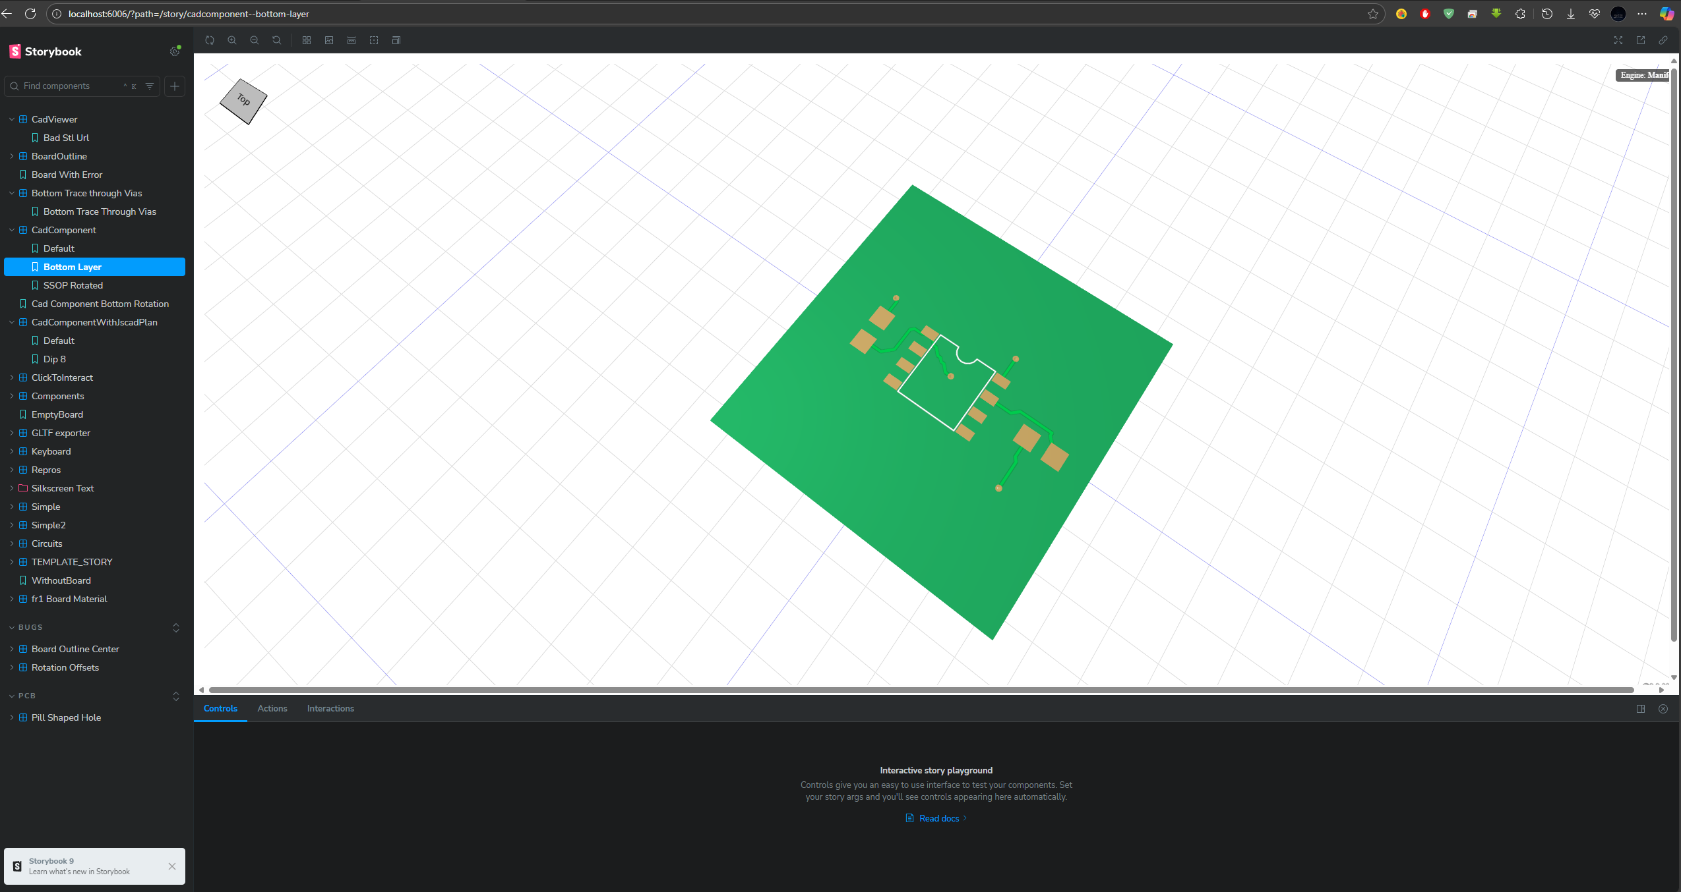
Task: Open the Storybook settings gear icon
Action: click(x=175, y=51)
